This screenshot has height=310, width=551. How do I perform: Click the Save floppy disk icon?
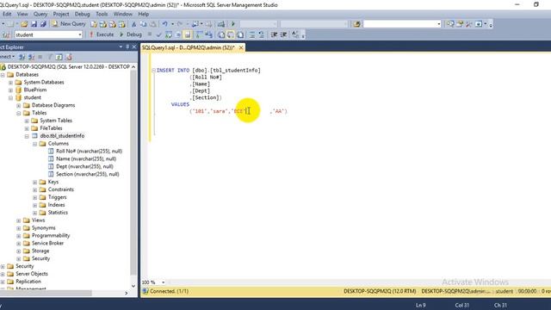34,24
